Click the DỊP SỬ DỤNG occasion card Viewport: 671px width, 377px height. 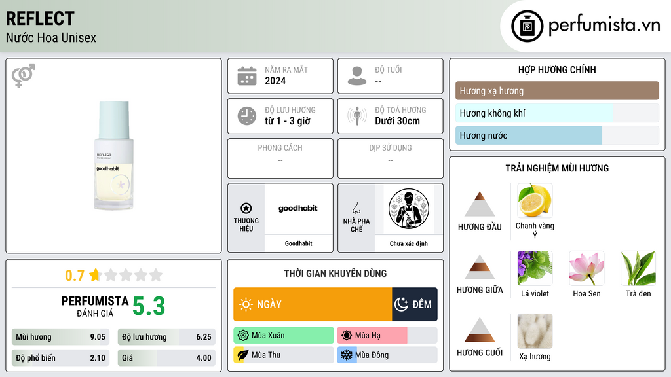[x=391, y=158]
